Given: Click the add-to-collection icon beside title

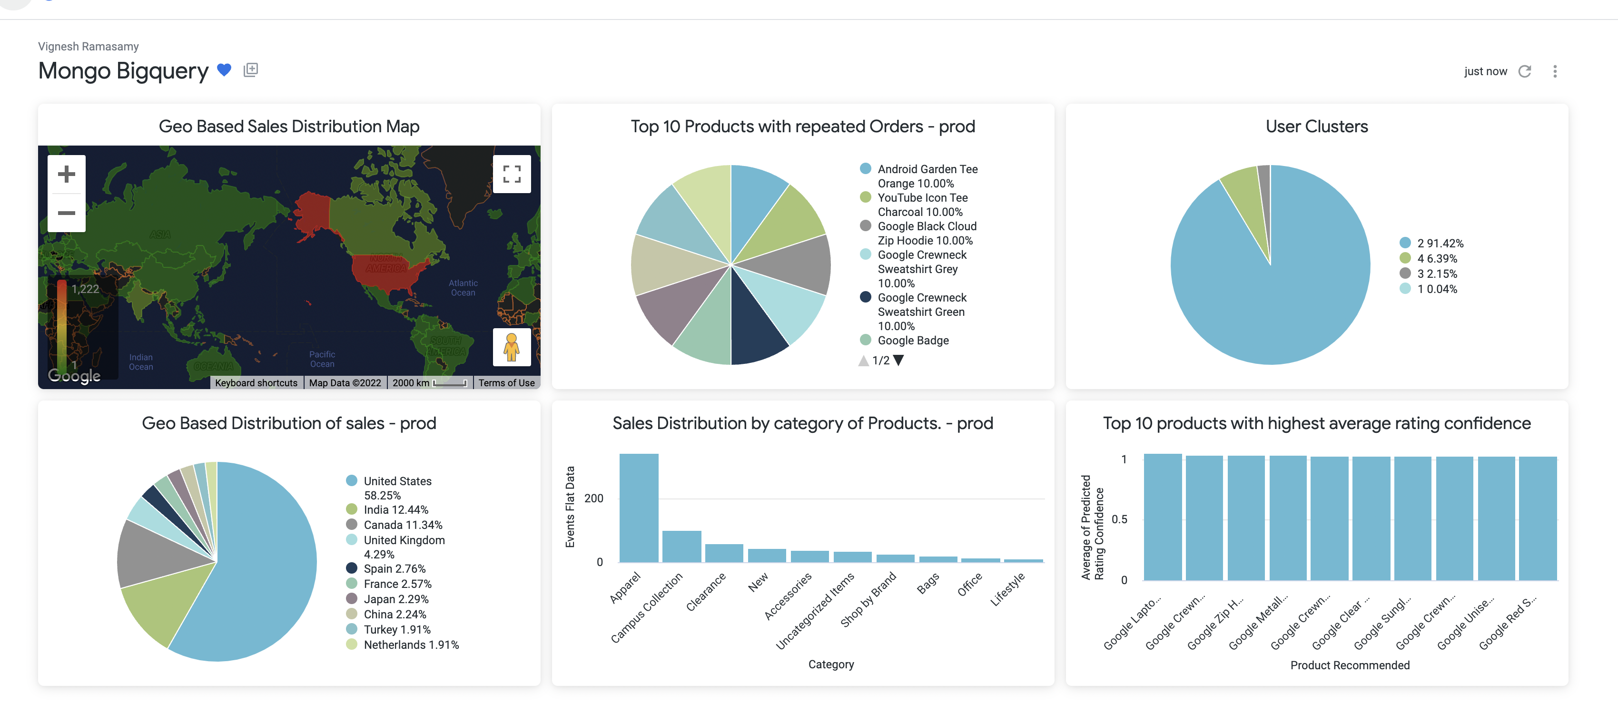Looking at the screenshot, I should click(251, 69).
